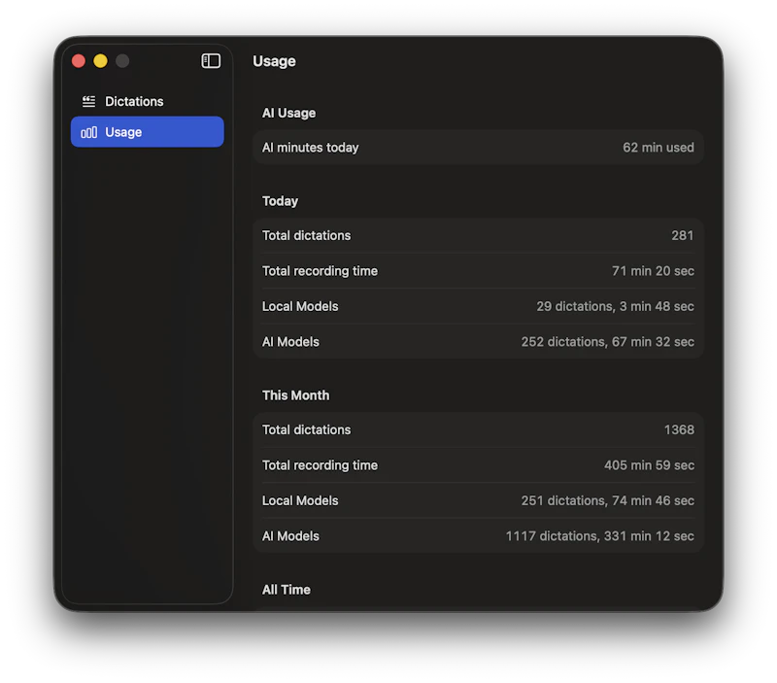Click 29 dictations, 3 min 48 sec
777x683 pixels.
[x=615, y=306]
